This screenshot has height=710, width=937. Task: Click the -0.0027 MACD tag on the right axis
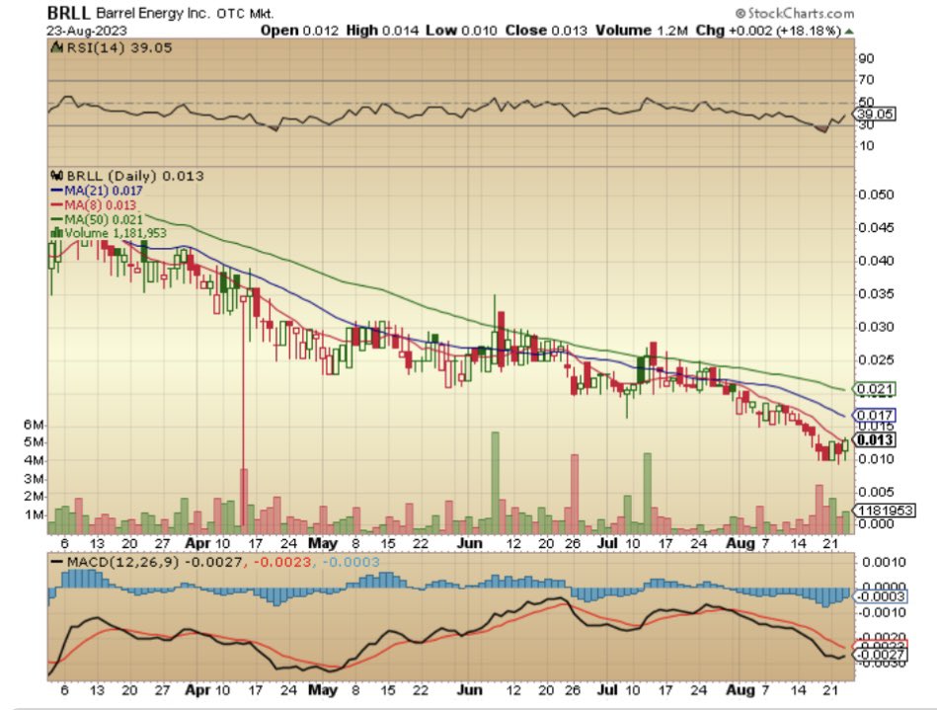click(x=881, y=655)
